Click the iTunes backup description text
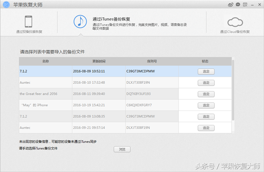The image size is (264, 172). (x=140, y=27)
